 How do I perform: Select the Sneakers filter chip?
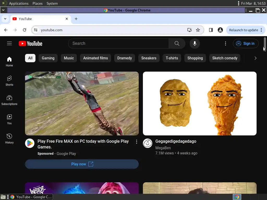point(149,58)
